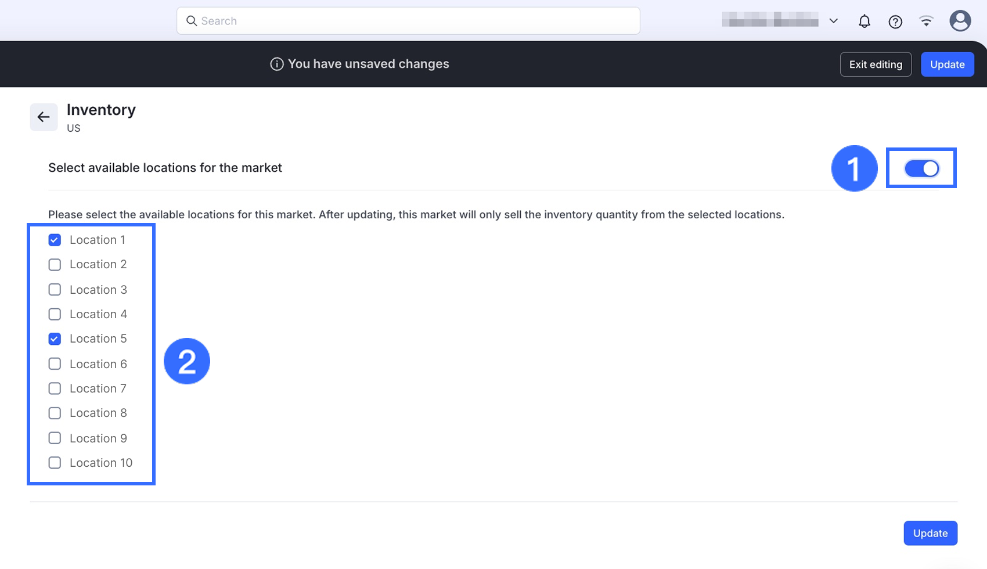Click the search magnifier icon

pos(191,21)
